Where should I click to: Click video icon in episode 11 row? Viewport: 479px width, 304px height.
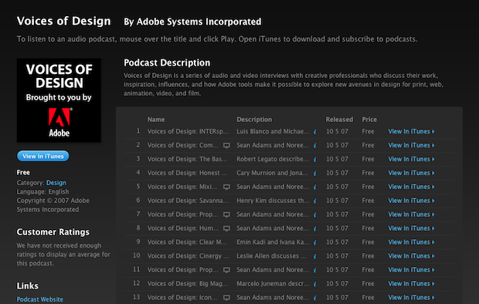(226, 270)
